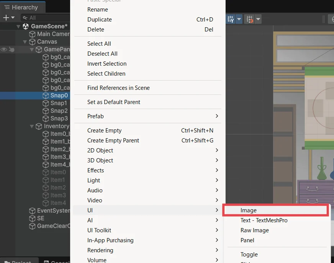
Task: Click the cube icon beside Canvas
Action: [x=33, y=42]
